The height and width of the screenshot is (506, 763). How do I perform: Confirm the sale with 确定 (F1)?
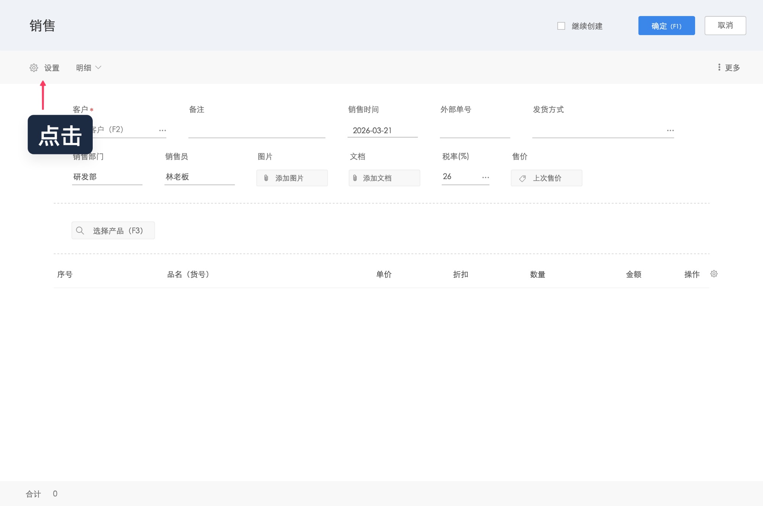coord(666,26)
